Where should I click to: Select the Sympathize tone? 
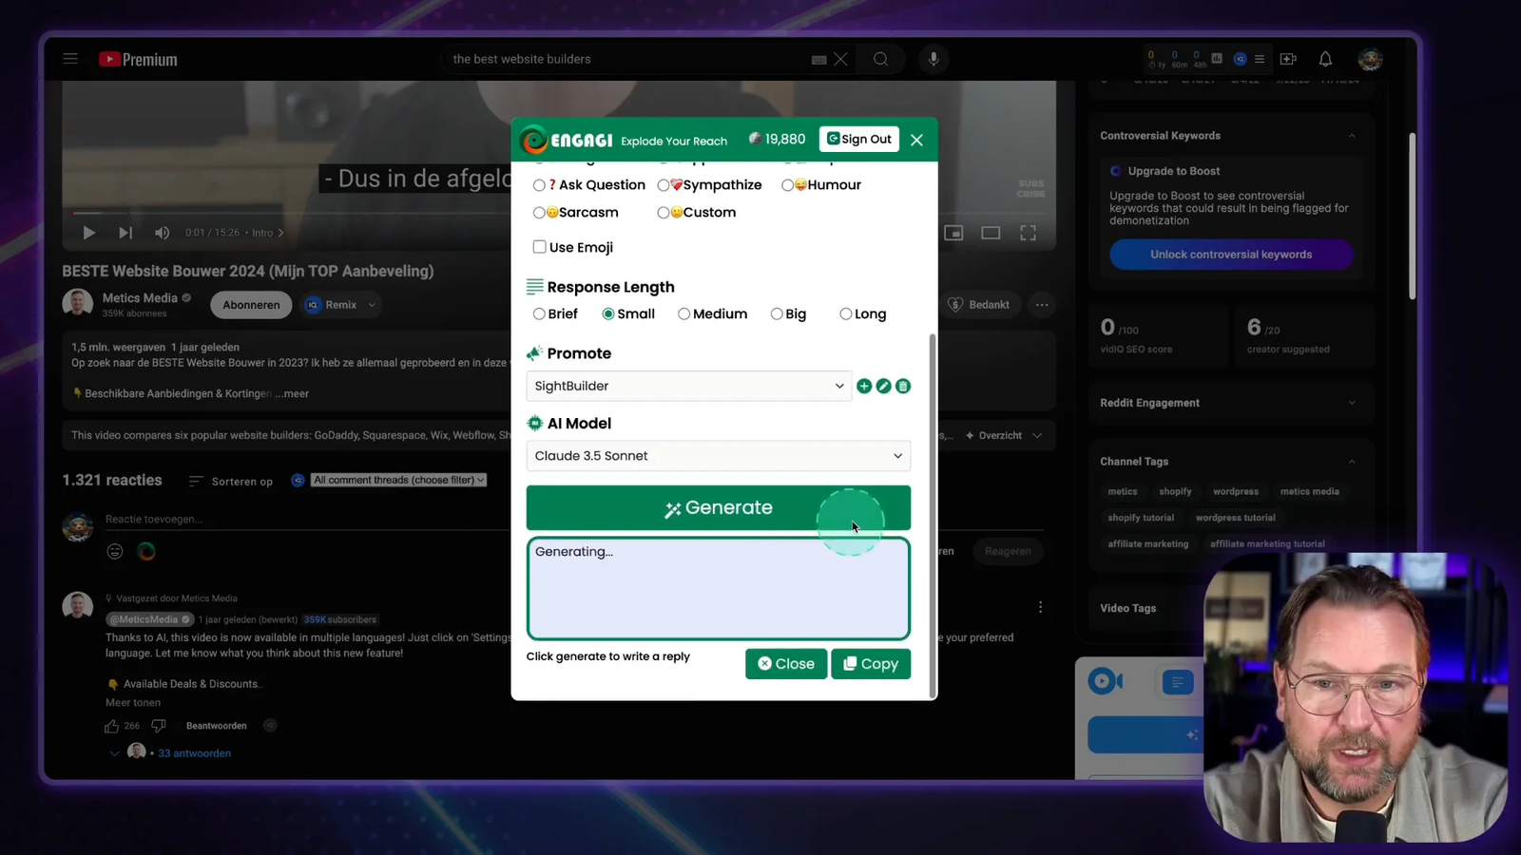coord(663,185)
